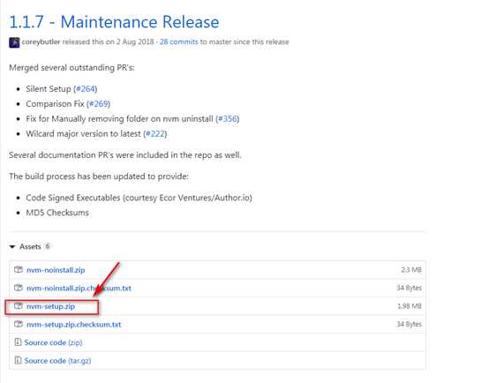Image resolution: width=489 pixels, height=383 pixels.
Task: Download nvm-noinstall.zip.checksum.txt file
Action: (79, 289)
